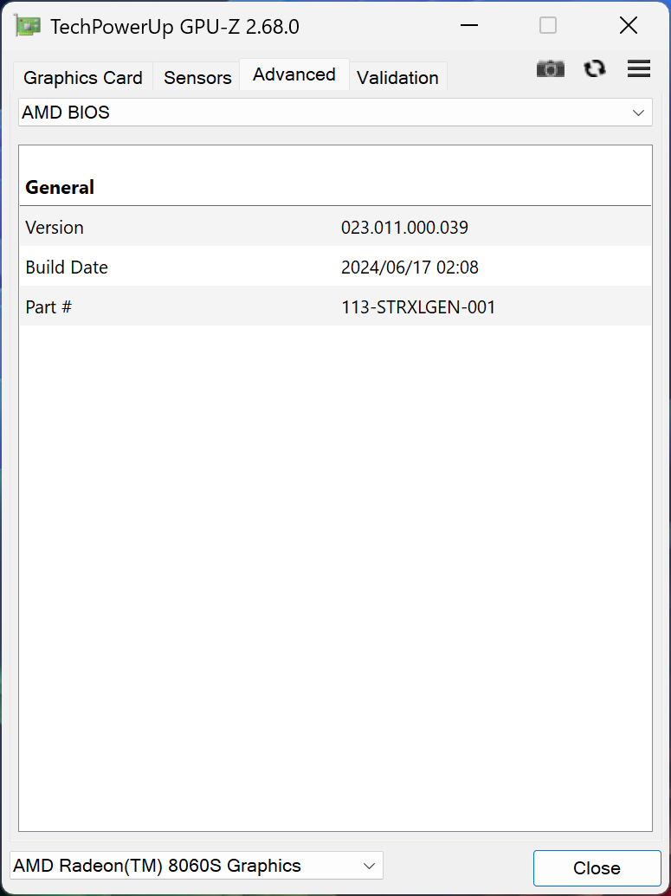This screenshot has height=896, width=671.
Task: Open the AMD Radeon 8060S Graphics selector
Action: pos(196,866)
